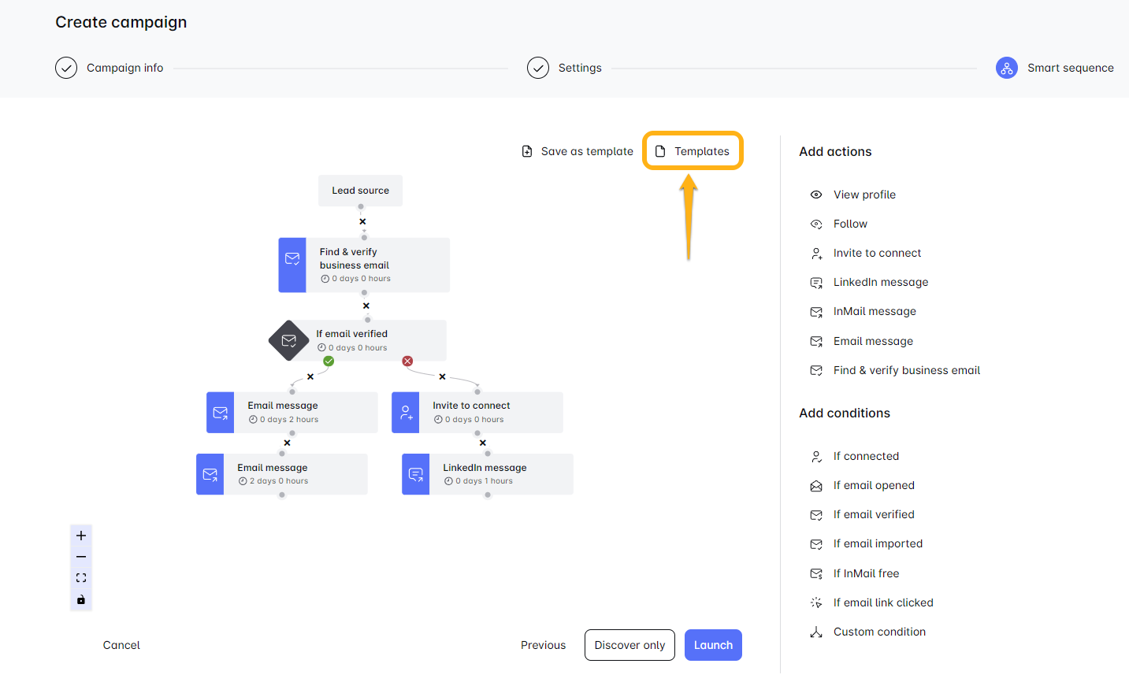The height and width of the screenshot is (697, 1129).
Task: Cancel the campaign creation
Action: (x=121, y=645)
